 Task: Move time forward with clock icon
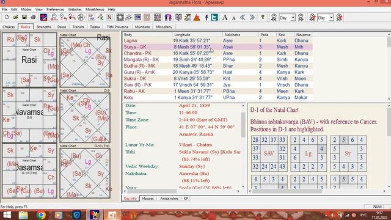301,17
